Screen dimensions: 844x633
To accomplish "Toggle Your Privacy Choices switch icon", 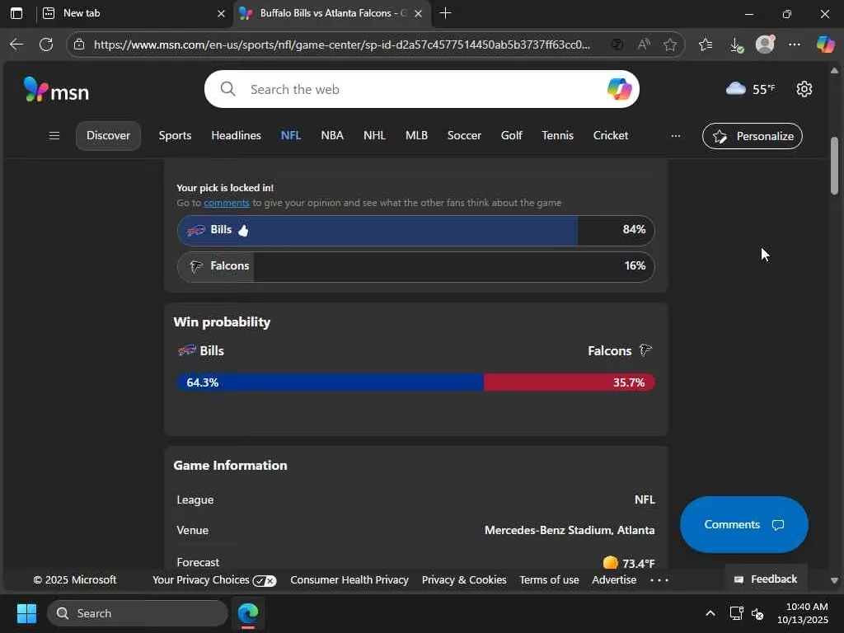I will pos(265,581).
